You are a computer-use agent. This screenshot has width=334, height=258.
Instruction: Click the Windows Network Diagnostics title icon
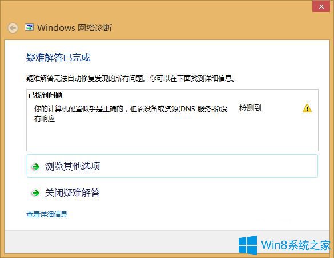(x=29, y=27)
